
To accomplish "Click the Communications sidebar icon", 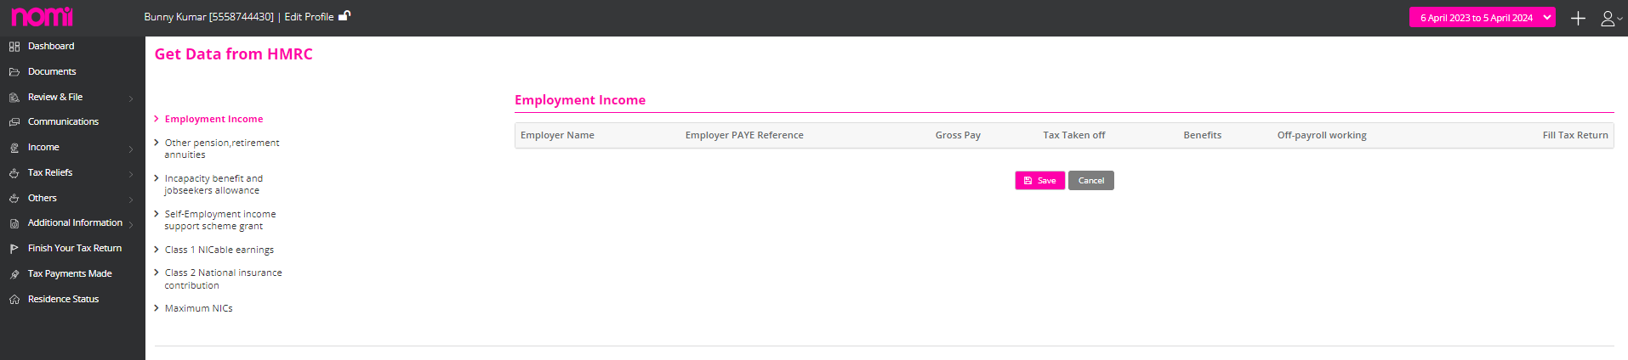I will coord(14,122).
